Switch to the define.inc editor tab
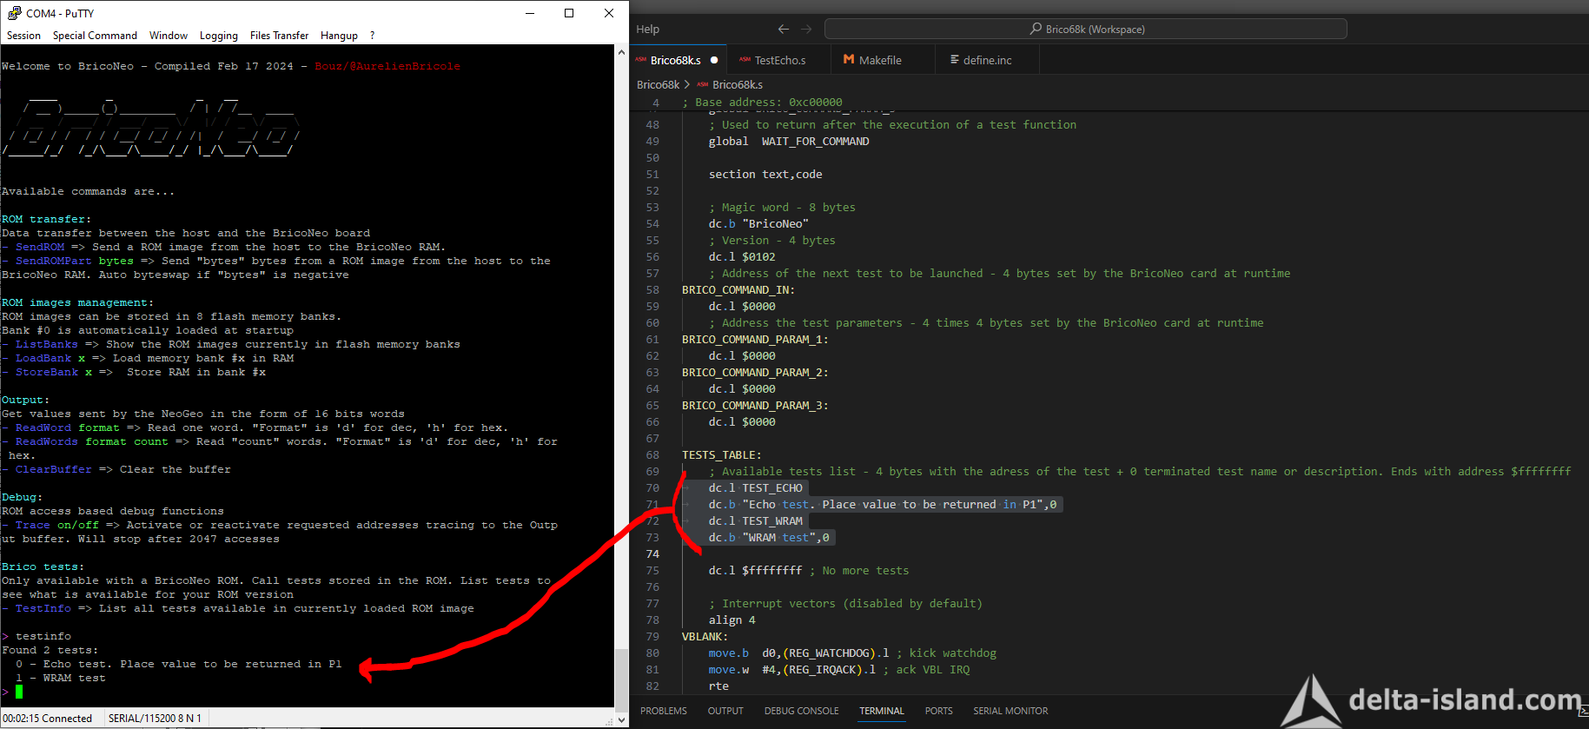The width and height of the screenshot is (1589, 729). point(987,60)
